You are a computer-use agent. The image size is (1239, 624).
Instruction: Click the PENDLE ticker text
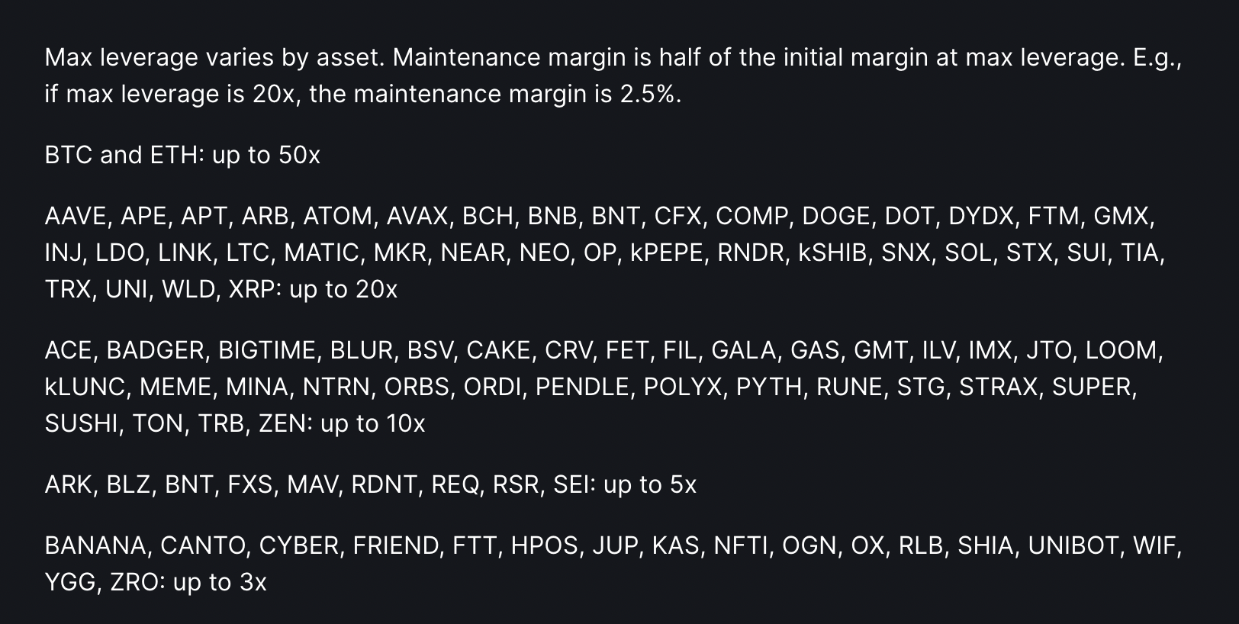pyautogui.click(x=584, y=387)
